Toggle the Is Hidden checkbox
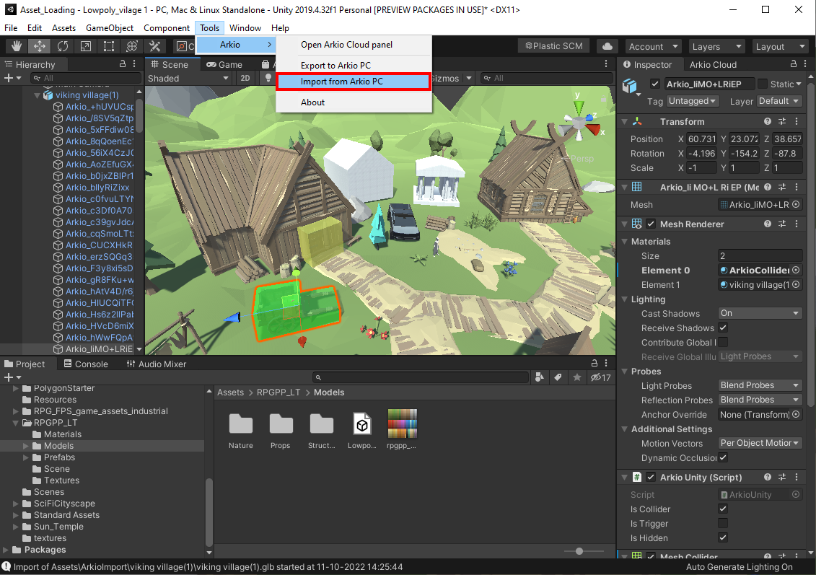This screenshot has height=575, width=816. (723, 537)
